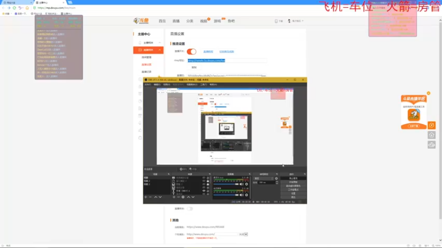Open the undo-close history dropdown arrow in browser toolbar
The width and height of the screenshot is (442, 248).
(22, 8)
